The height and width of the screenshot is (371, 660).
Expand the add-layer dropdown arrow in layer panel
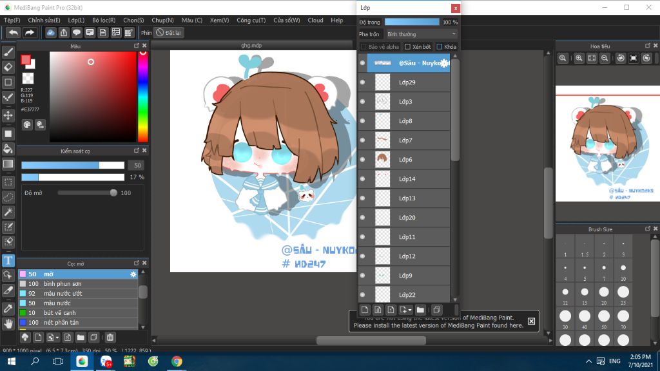tap(410, 310)
